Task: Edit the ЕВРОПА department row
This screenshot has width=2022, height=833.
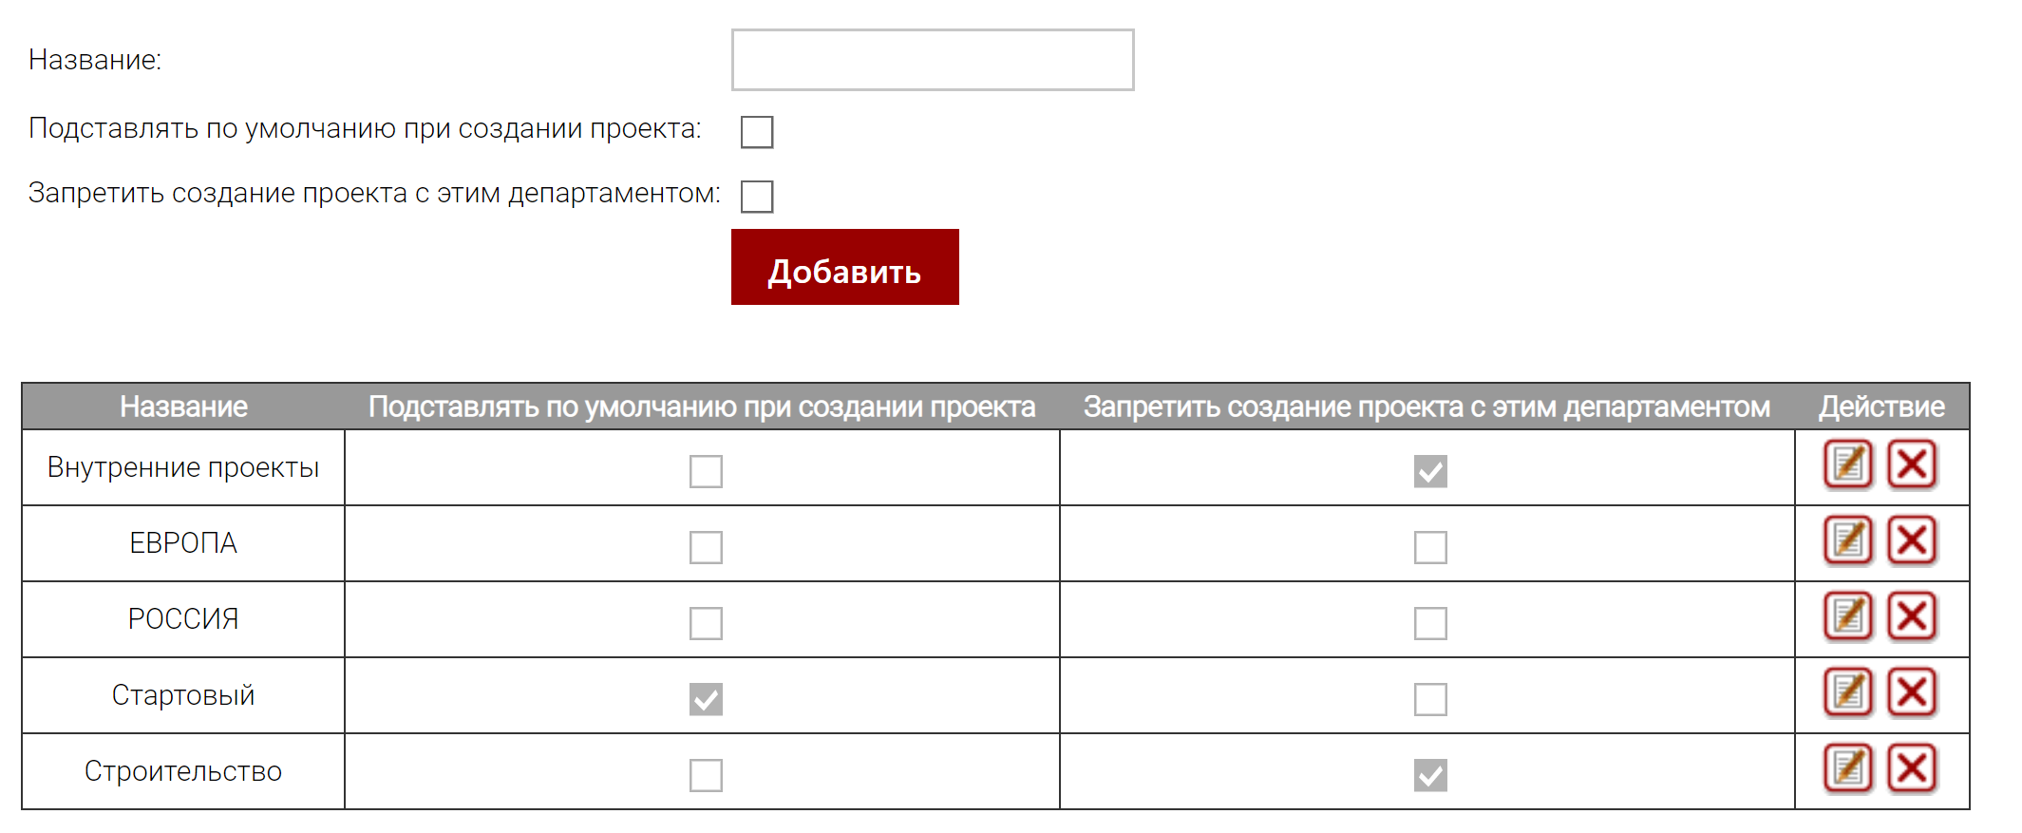Action: tap(1847, 540)
